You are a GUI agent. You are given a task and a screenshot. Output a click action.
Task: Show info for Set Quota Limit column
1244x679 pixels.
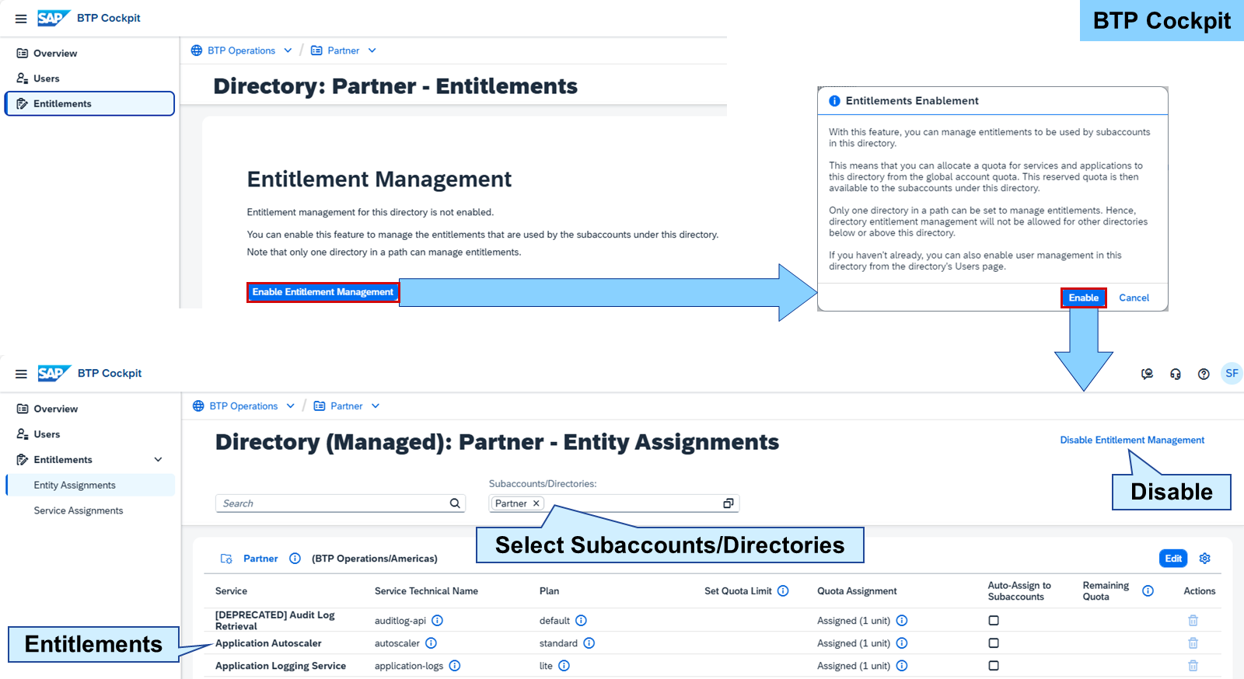coord(783,591)
